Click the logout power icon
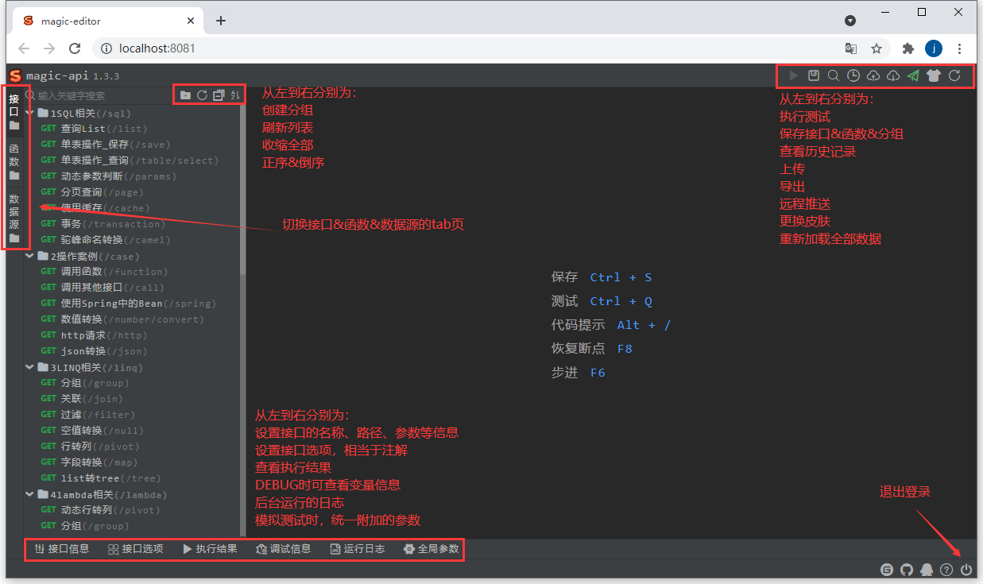The image size is (983, 584). pos(966,569)
